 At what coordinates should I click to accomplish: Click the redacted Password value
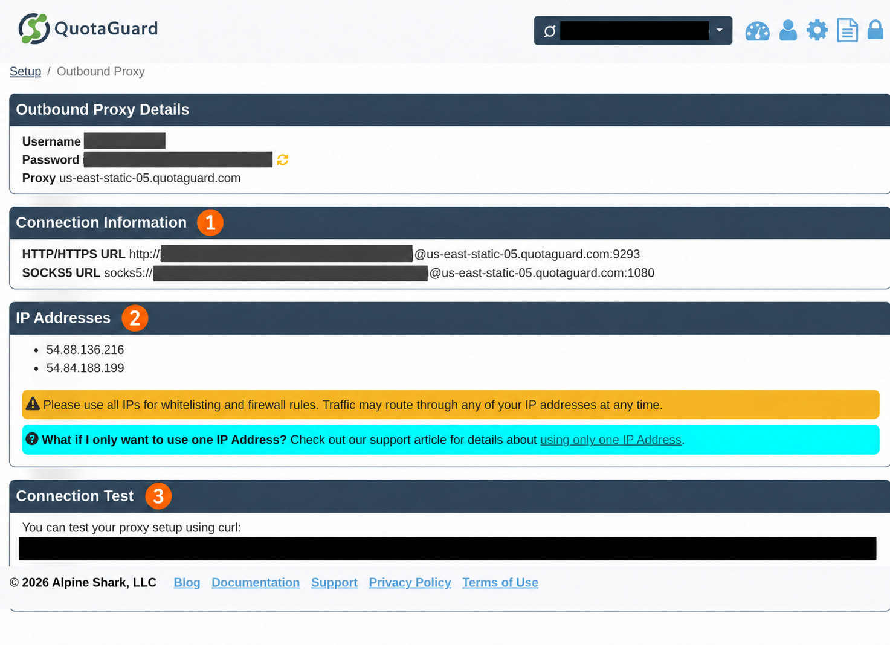pos(178,159)
